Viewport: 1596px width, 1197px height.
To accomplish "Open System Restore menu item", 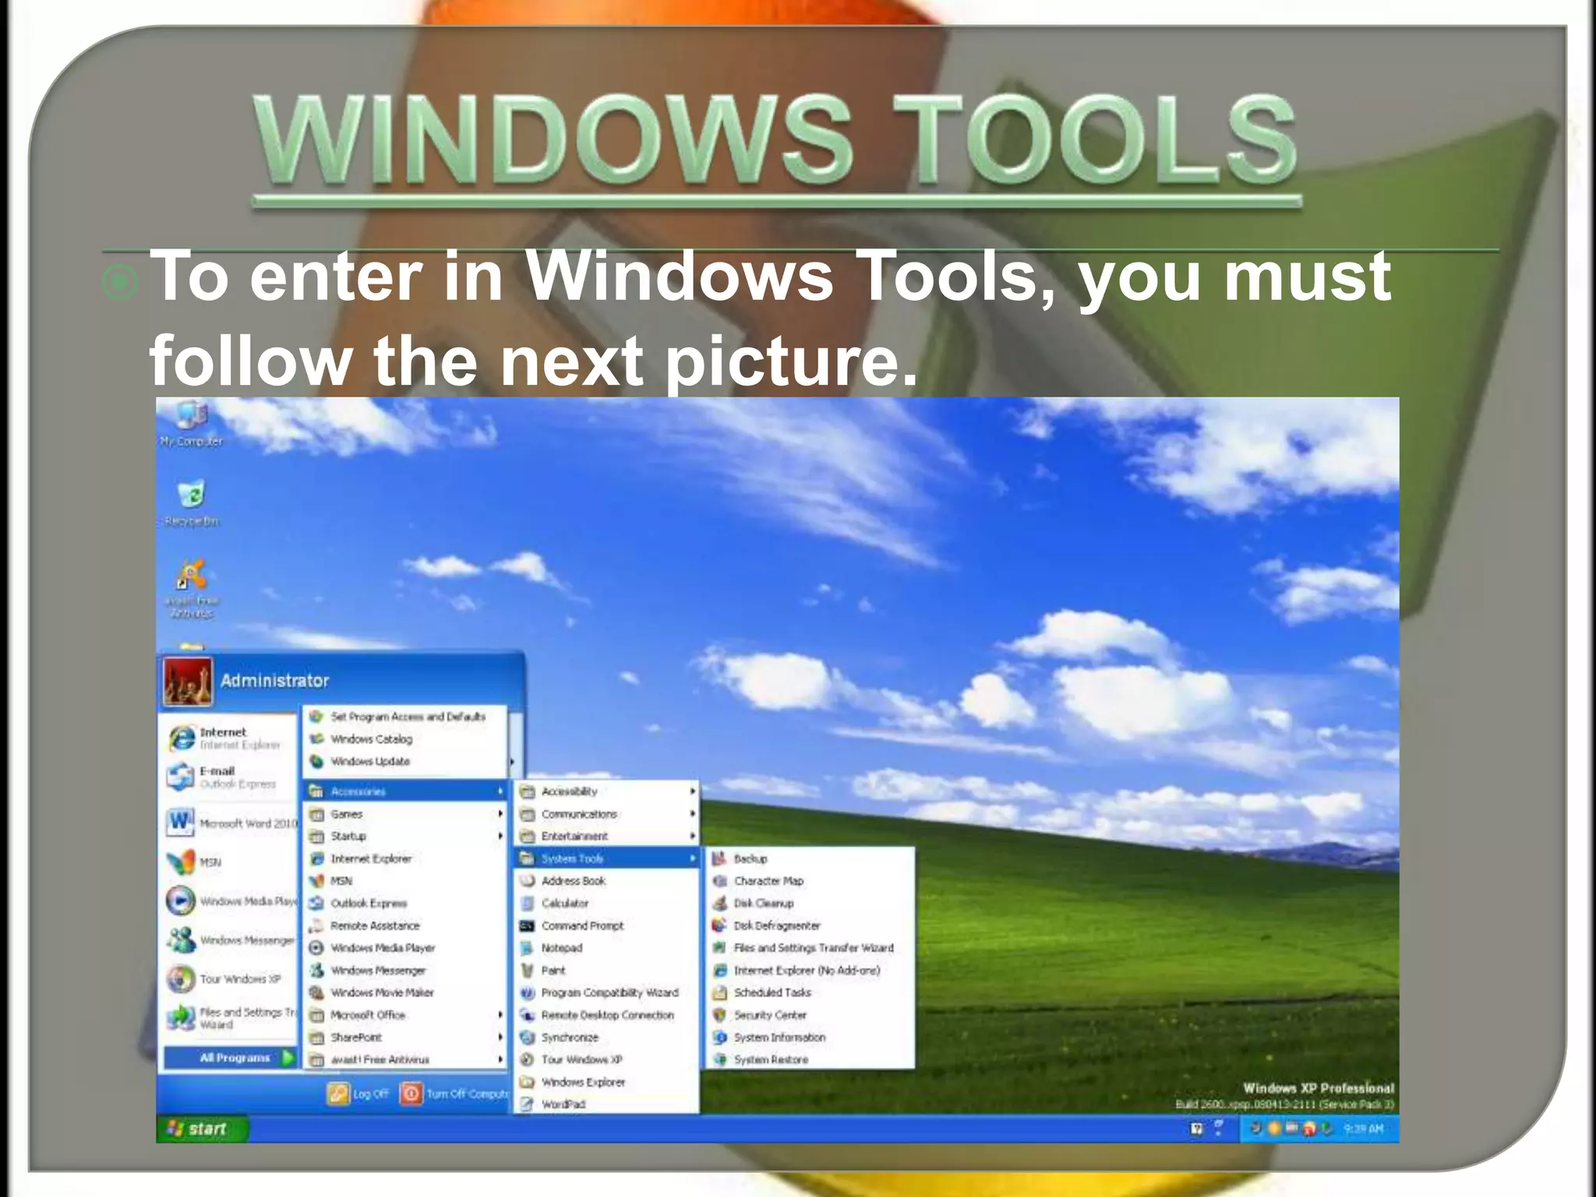I will 770,1060.
